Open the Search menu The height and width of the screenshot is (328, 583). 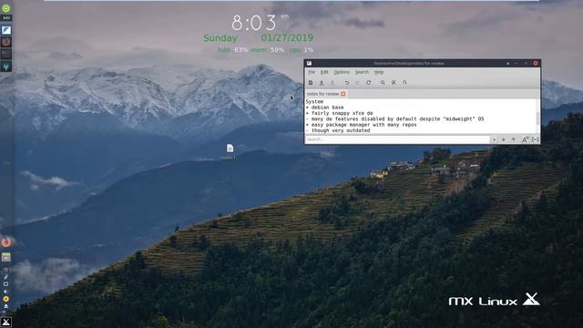pos(362,72)
